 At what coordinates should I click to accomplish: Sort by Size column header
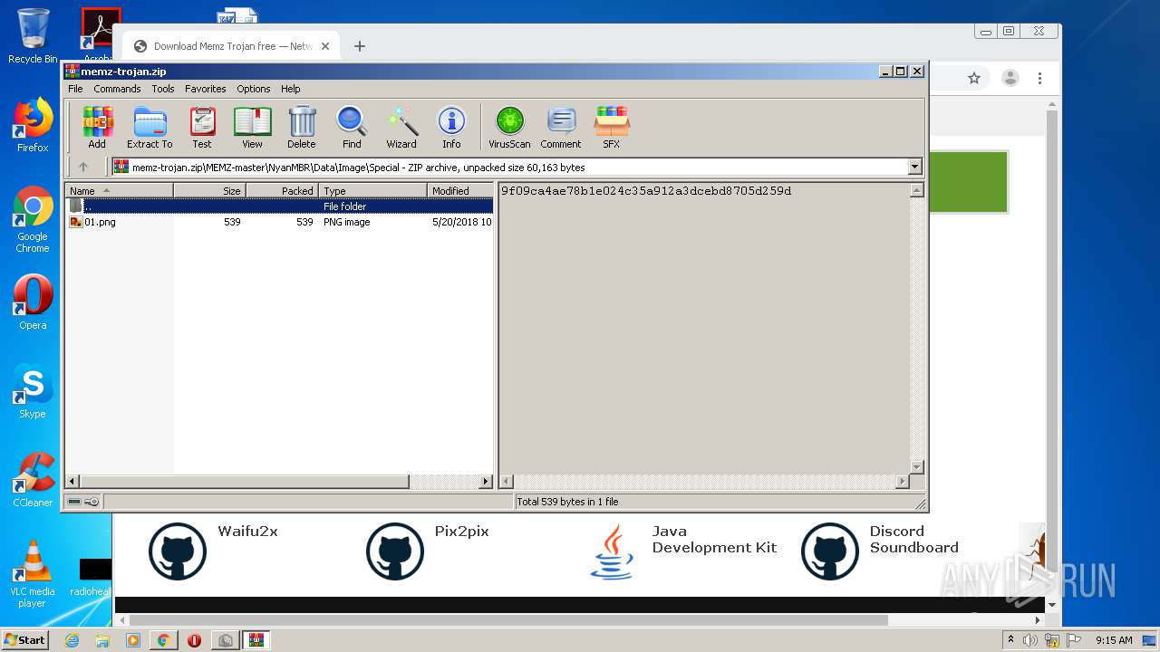(x=210, y=190)
